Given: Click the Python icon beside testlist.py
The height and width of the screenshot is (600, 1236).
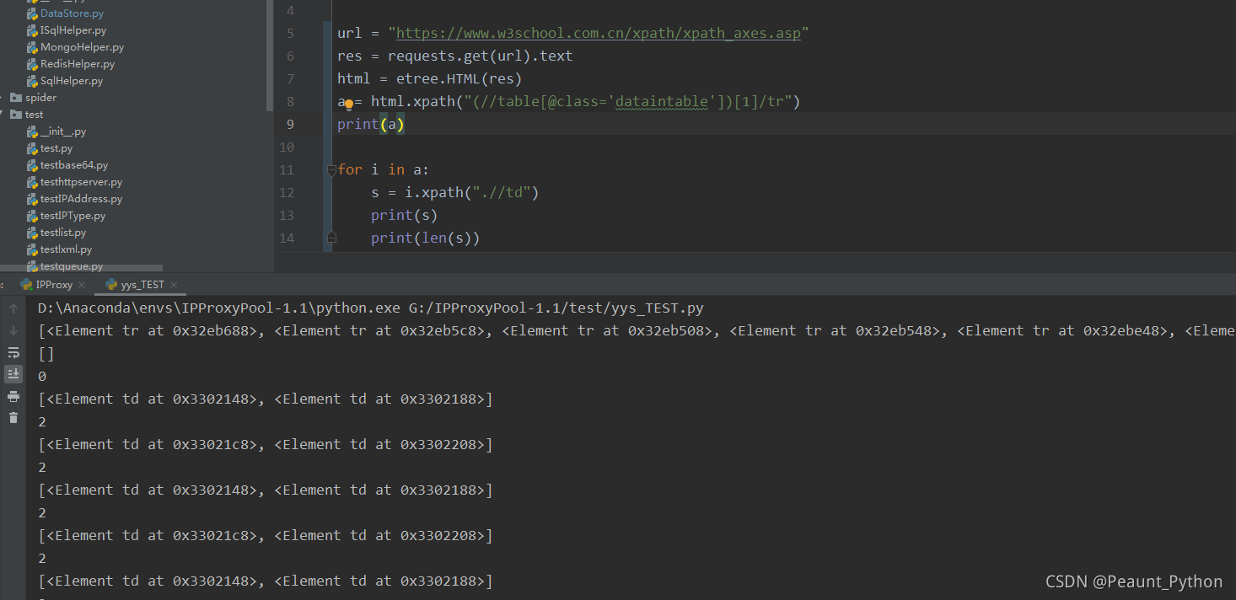Looking at the screenshot, I should (32, 233).
